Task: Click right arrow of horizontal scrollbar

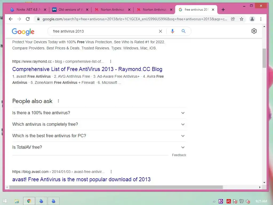Action: pos(260,187)
